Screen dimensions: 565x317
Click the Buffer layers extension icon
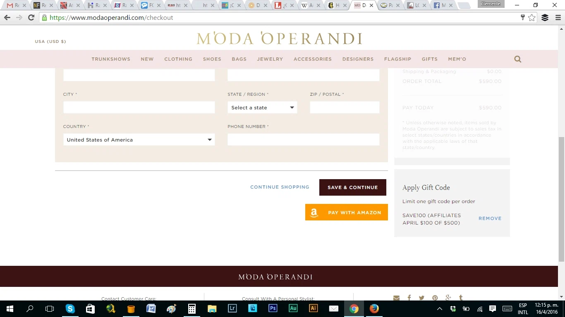point(545,18)
